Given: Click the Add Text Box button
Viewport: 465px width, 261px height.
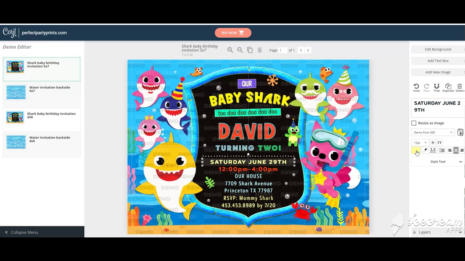Looking at the screenshot, I should pos(438,61).
